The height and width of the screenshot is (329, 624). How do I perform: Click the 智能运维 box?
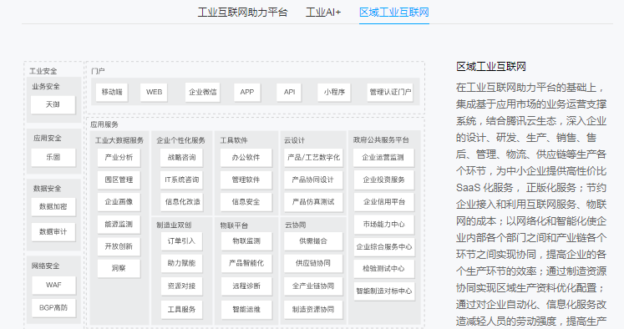tap(246, 310)
